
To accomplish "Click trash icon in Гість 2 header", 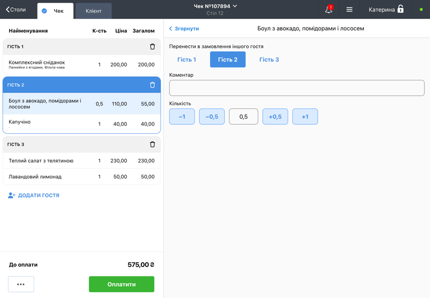I will coord(152,85).
